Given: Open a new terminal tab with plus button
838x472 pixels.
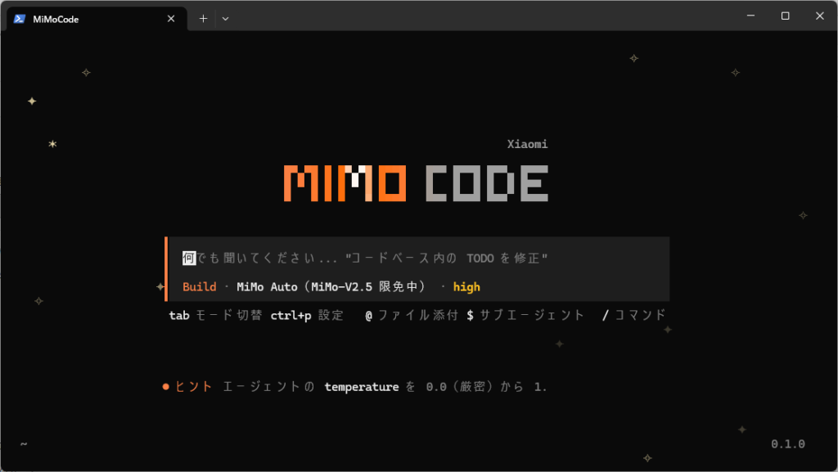Looking at the screenshot, I should click(203, 19).
